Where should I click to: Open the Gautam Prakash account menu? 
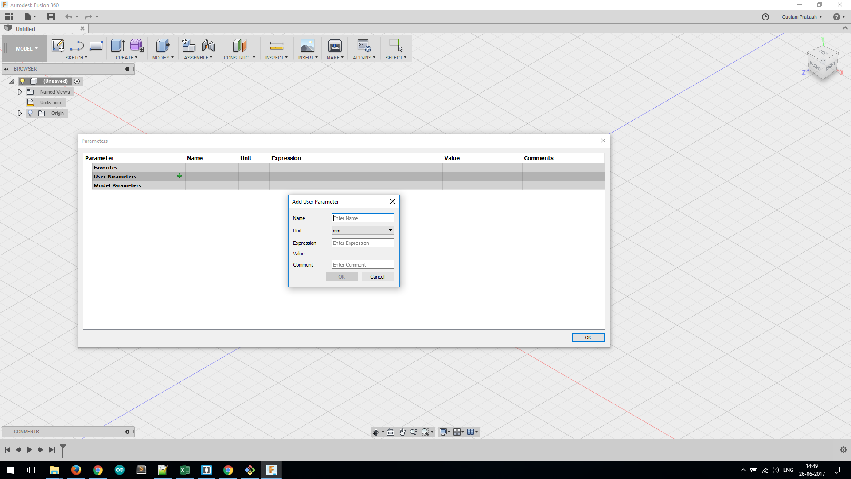click(802, 17)
